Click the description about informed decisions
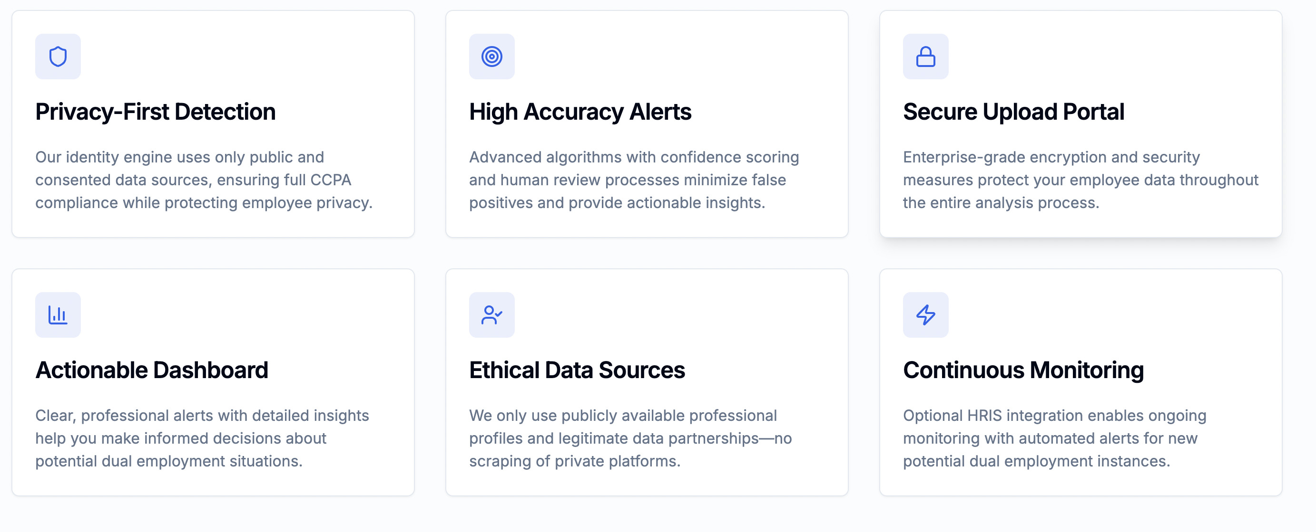The image size is (1316, 532). [202, 438]
